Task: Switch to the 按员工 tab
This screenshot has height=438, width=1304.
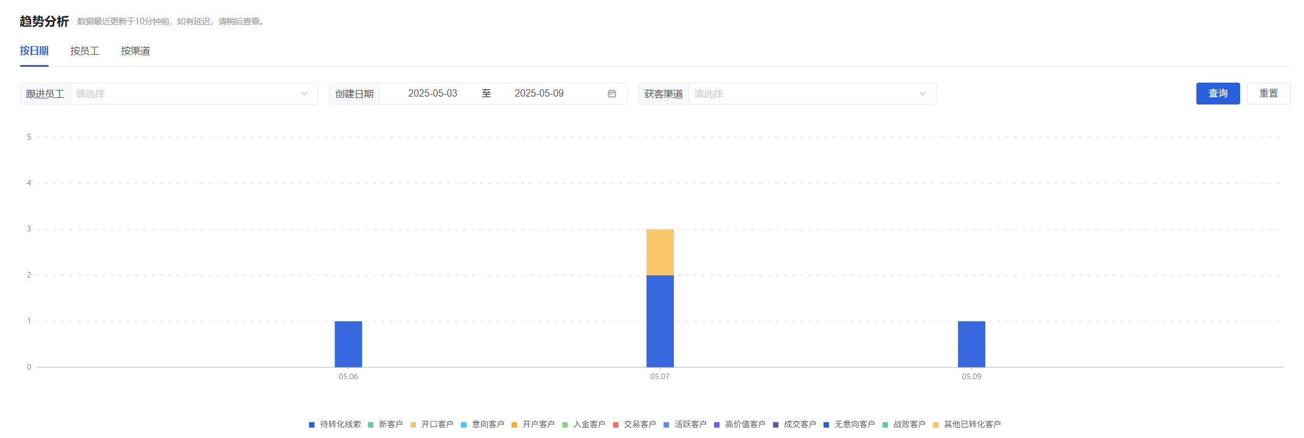Action: [x=85, y=51]
